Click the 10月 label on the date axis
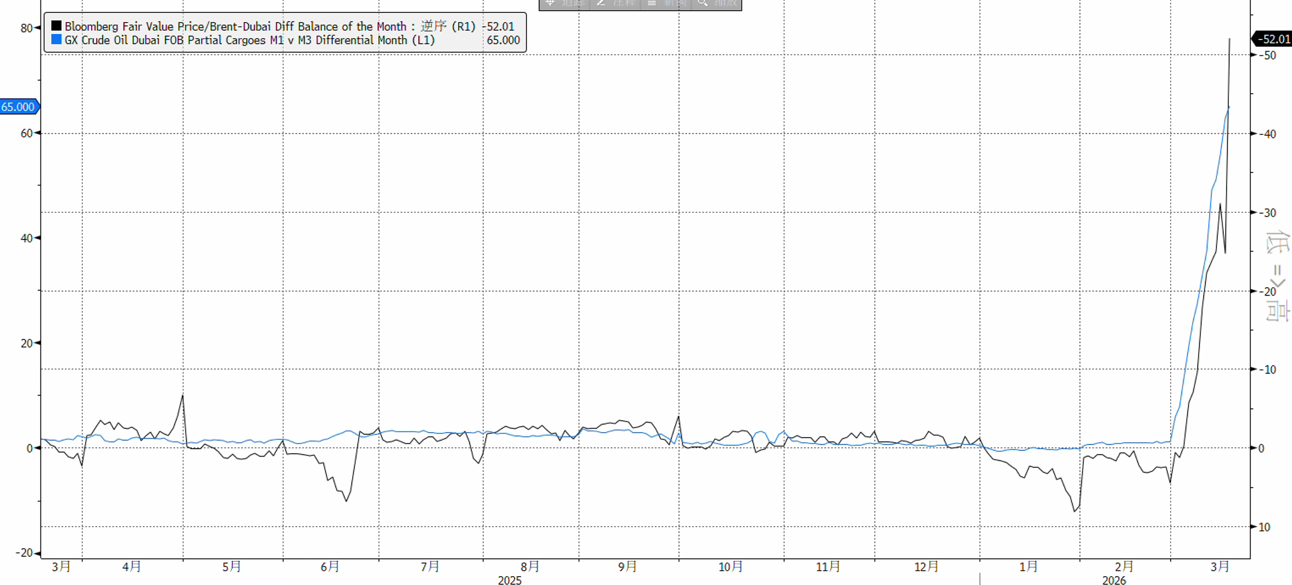1292x585 pixels. pyautogui.click(x=730, y=567)
